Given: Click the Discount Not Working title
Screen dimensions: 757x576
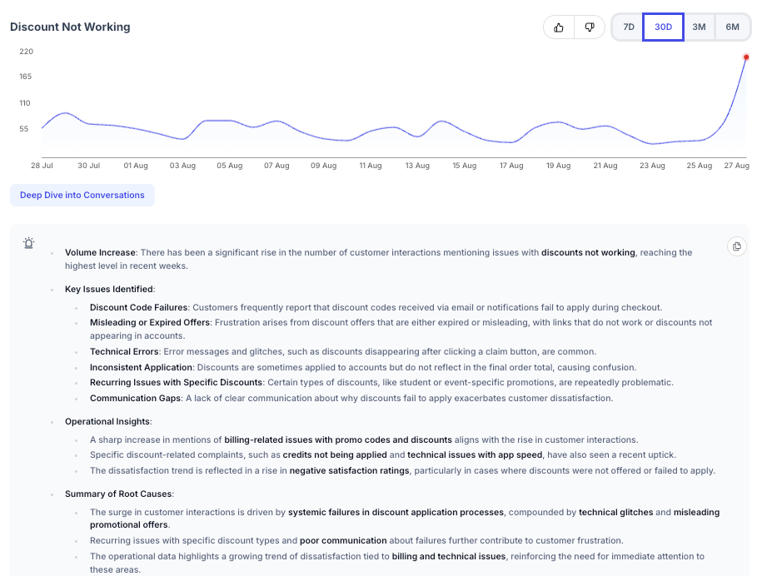Looking at the screenshot, I should pos(70,27).
